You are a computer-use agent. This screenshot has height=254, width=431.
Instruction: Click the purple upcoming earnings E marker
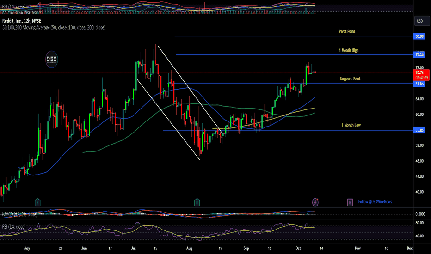(350, 203)
